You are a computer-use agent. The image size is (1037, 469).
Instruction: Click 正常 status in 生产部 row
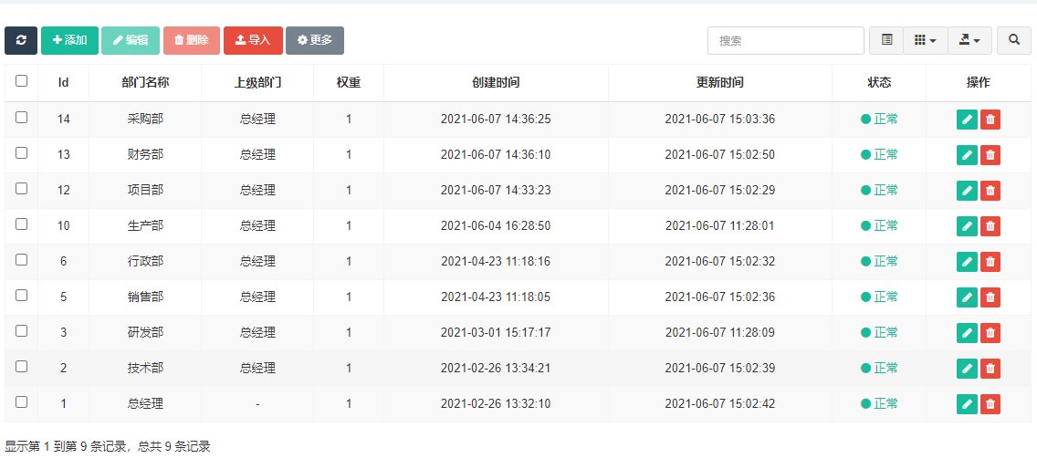[879, 225]
